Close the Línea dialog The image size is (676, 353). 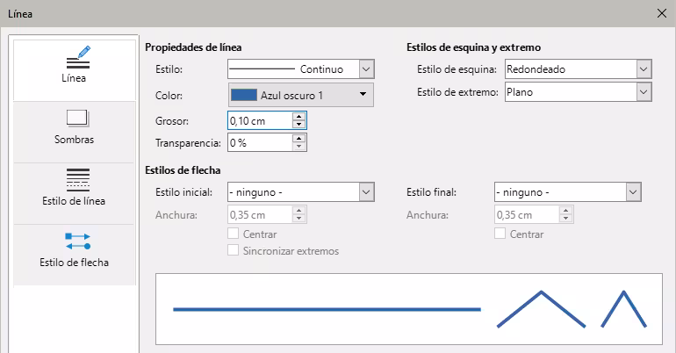[x=662, y=13]
